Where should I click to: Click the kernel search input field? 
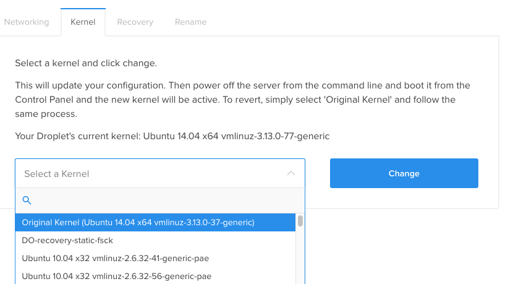coord(160,200)
